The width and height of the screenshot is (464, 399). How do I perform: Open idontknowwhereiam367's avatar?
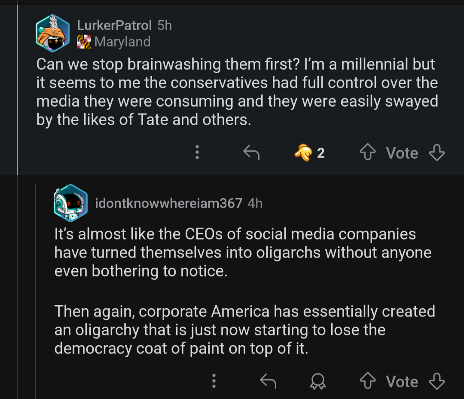[70, 203]
